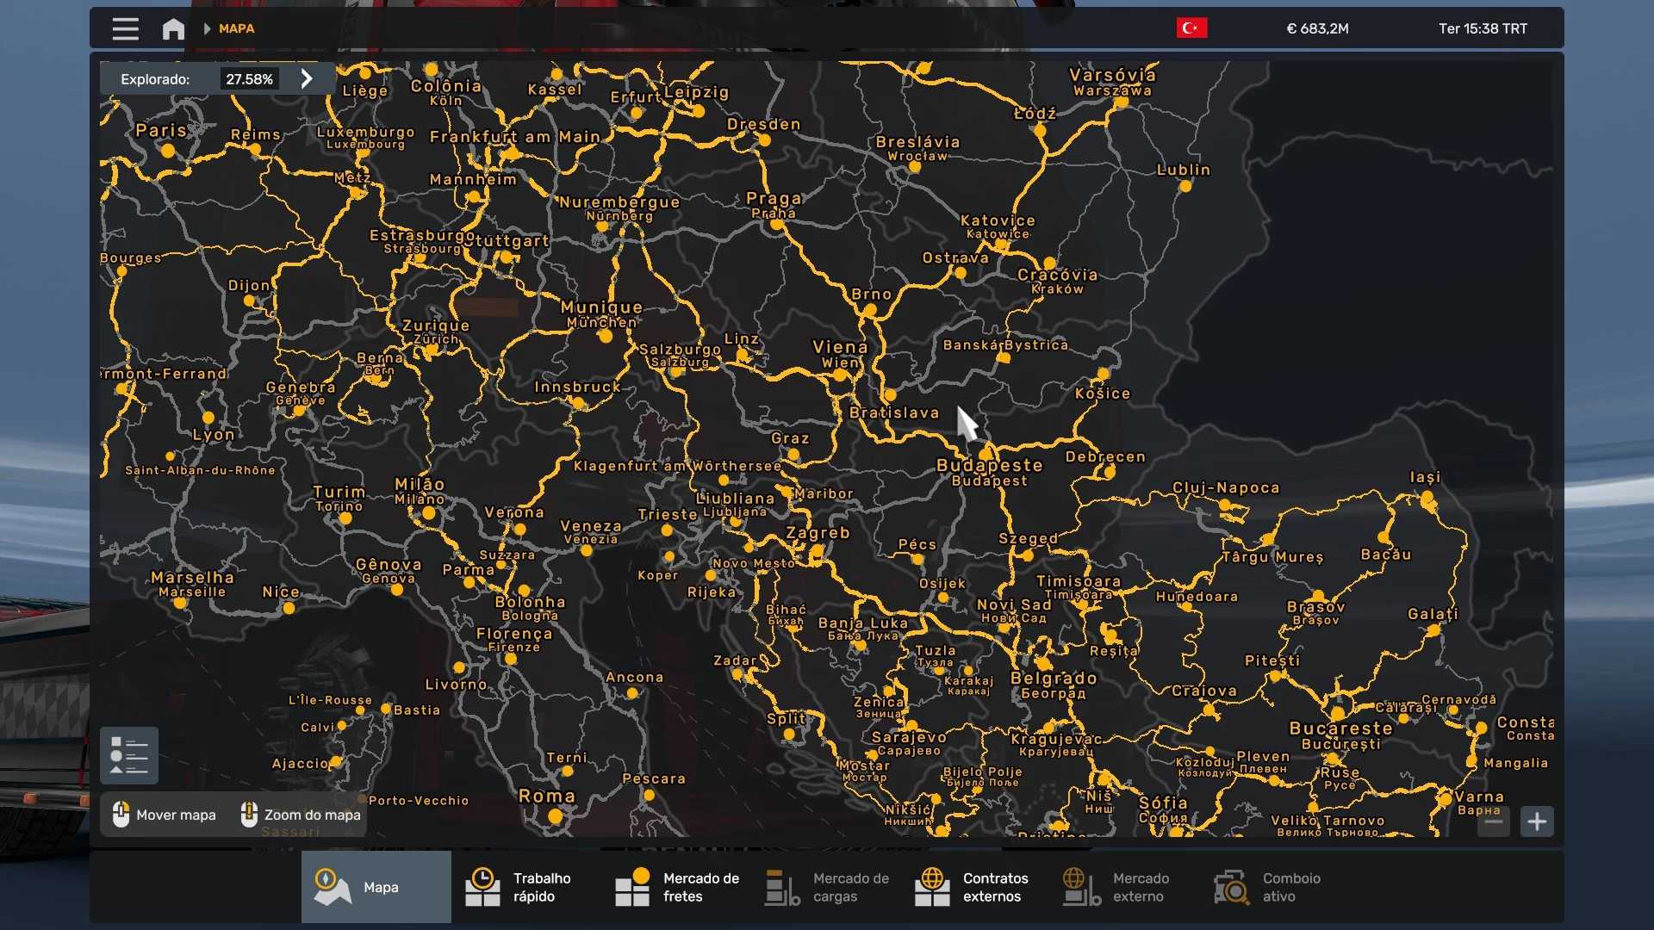
Task: Click the Bucareste city marker
Action: click(x=1338, y=714)
